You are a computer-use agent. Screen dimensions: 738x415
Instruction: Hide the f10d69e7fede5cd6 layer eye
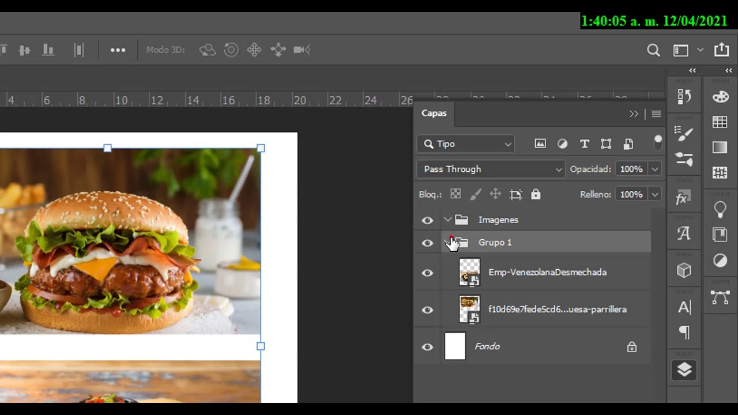pyautogui.click(x=427, y=310)
